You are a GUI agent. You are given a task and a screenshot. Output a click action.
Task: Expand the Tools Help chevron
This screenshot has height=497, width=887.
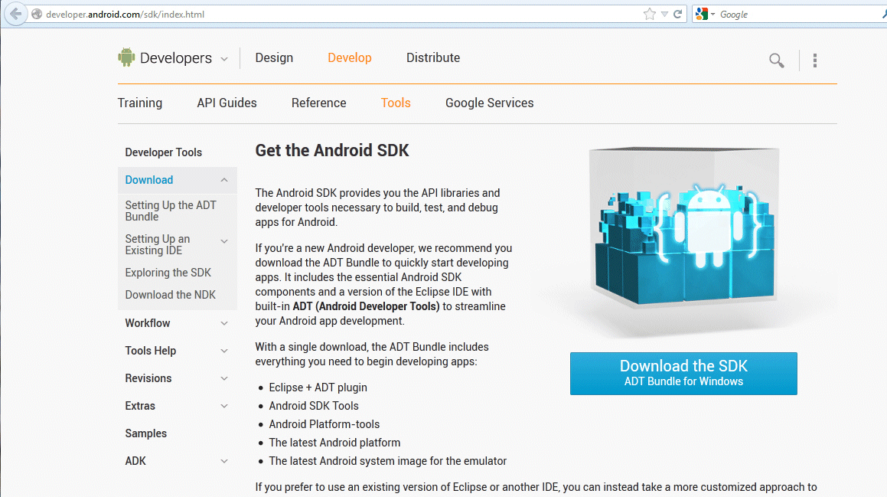click(224, 351)
